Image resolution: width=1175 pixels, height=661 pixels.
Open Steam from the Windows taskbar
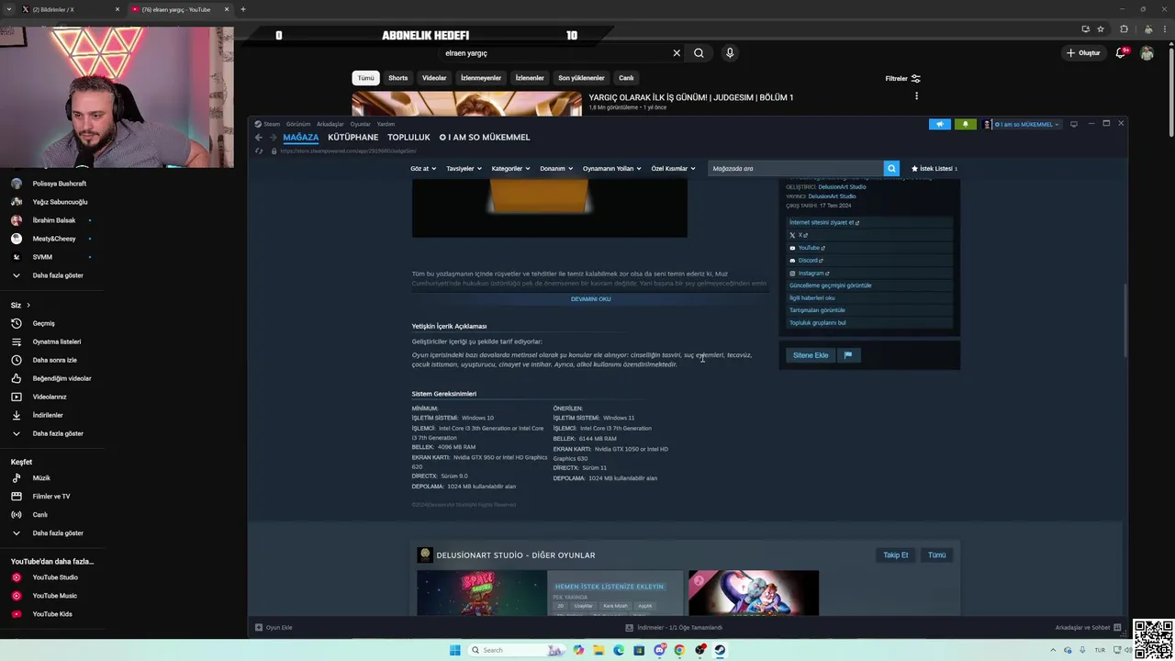pos(720,650)
